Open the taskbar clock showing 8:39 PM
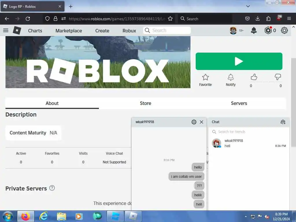Image resolution: width=296 pixels, height=222 pixels. (281, 217)
